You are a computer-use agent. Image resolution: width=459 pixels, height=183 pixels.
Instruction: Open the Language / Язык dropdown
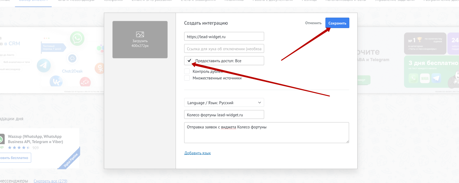click(x=224, y=103)
